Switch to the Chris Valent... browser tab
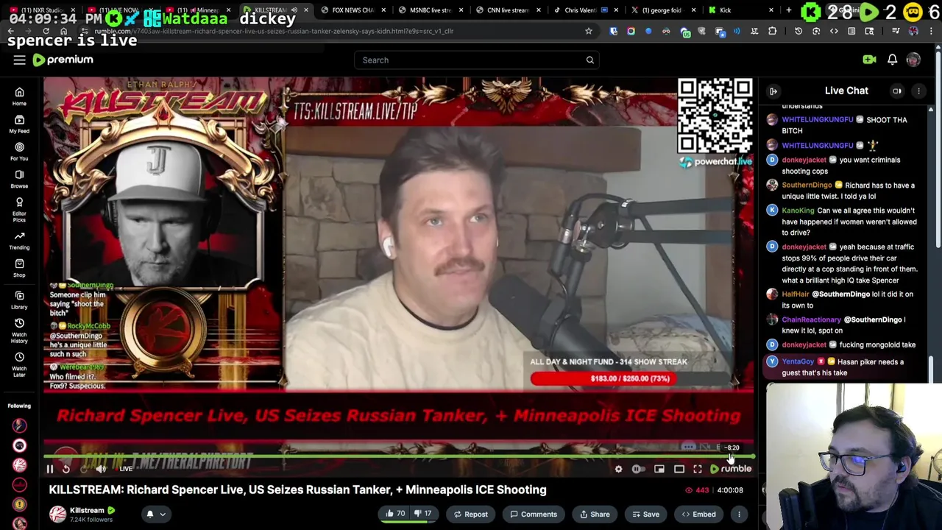Screen dimensions: 942x530 (x=585, y=10)
